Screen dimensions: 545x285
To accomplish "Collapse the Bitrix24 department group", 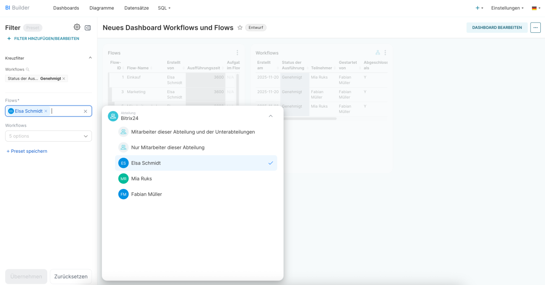I will pos(270,116).
